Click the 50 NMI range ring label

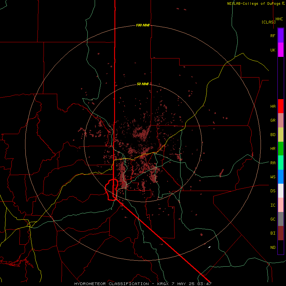pyautogui.click(x=143, y=84)
